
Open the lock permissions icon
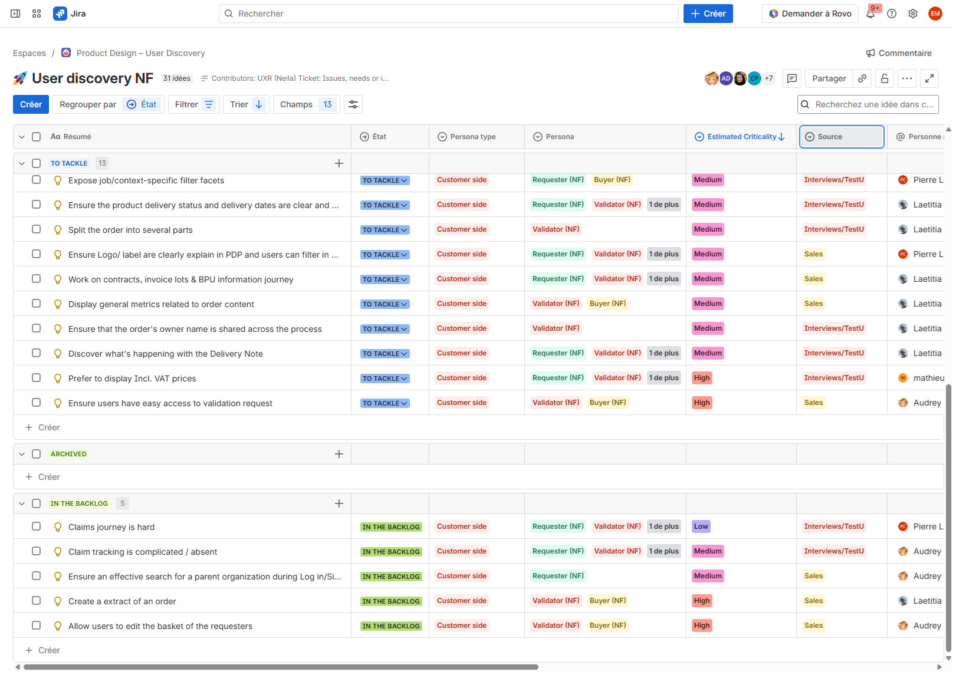tap(885, 78)
